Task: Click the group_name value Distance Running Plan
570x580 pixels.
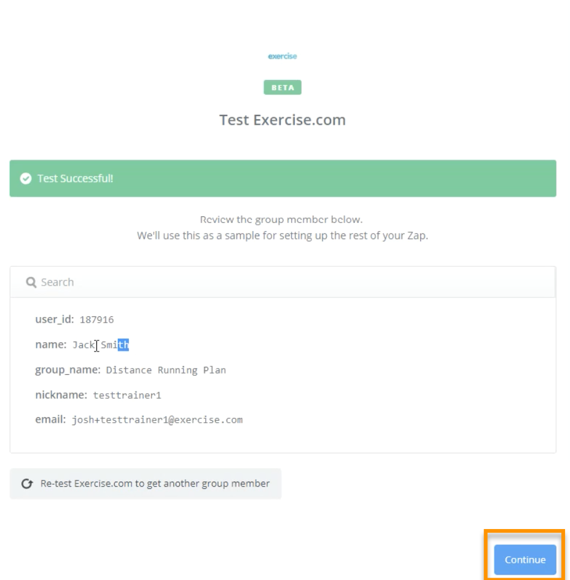Action: pos(166,370)
